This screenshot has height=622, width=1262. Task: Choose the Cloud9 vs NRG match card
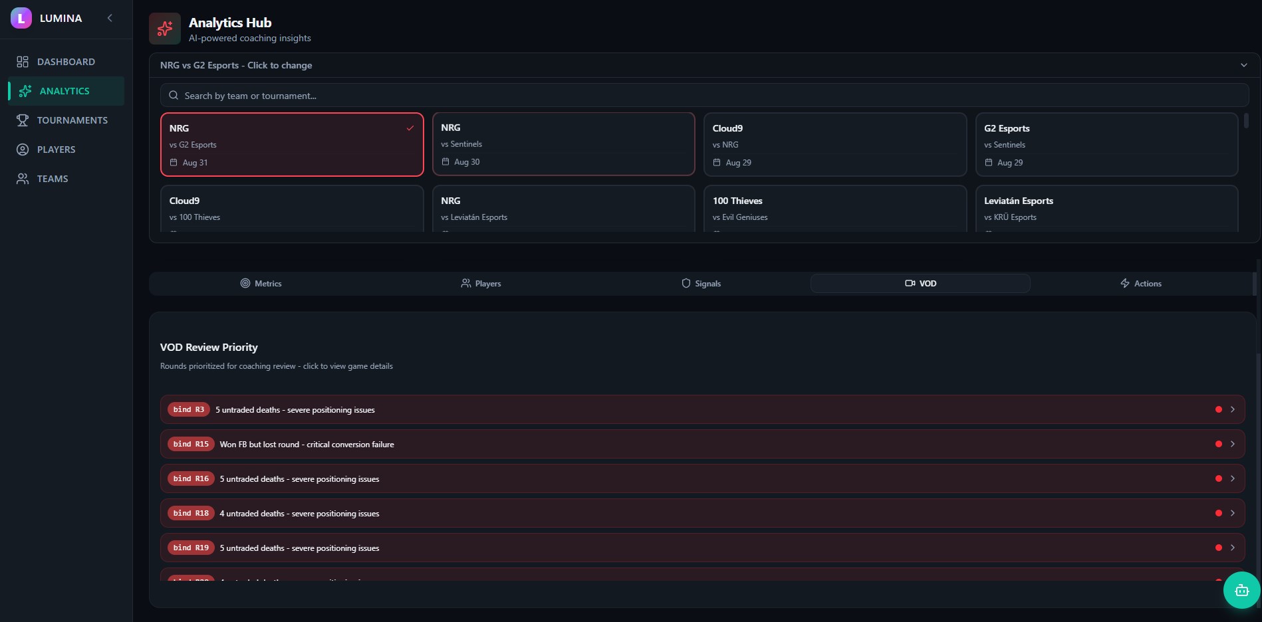(x=835, y=144)
